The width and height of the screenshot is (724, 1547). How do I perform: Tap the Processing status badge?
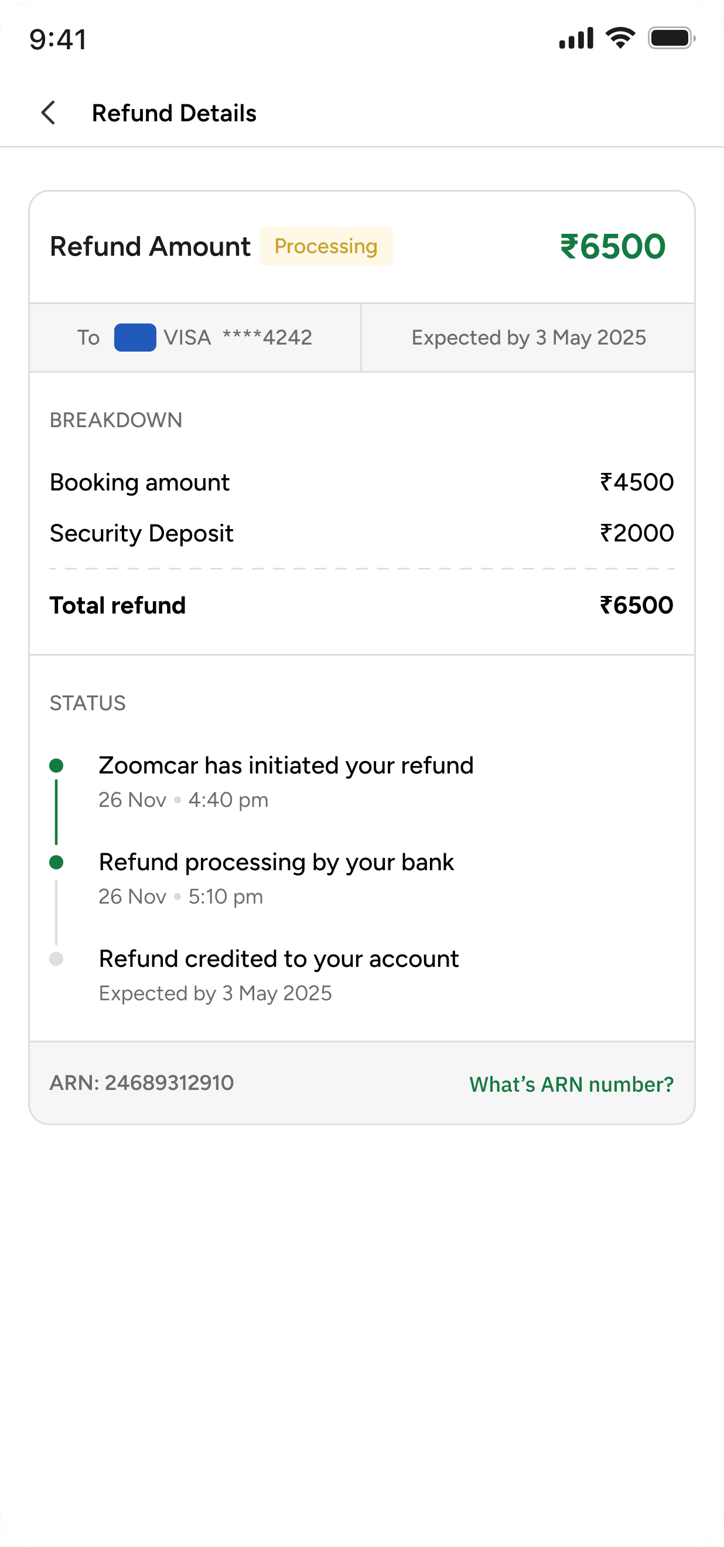[326, 246]
